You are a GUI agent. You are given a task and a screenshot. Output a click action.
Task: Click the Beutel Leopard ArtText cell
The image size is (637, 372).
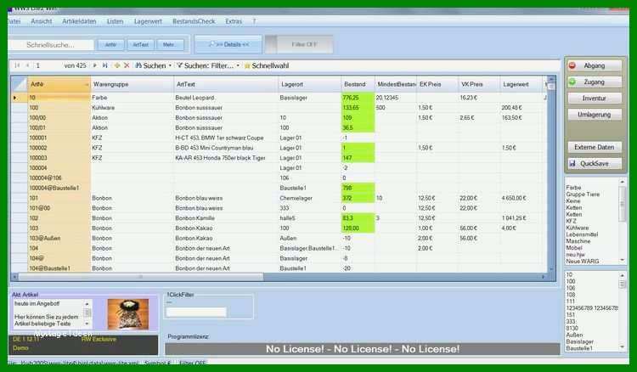click(x=226, y=98)
